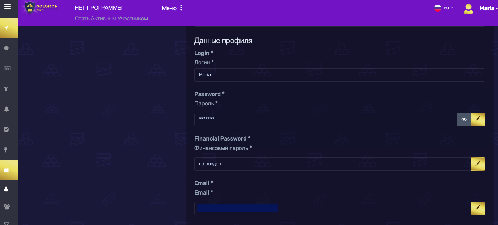Click the Стать Активным Участником link
The height and width of the screenshot is (225, 498).
[x=111, y=19]
